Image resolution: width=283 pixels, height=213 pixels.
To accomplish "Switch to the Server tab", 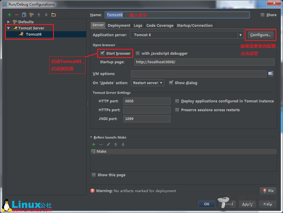I will (x=98, y=25).
